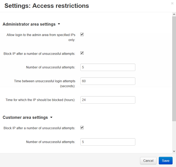176x167 pixels.
Task: Click the scrollbar up arrow
Action: pos(174,14)
